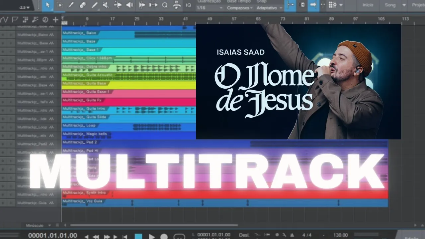Click the Fast Forward transport button

[107, 237]
